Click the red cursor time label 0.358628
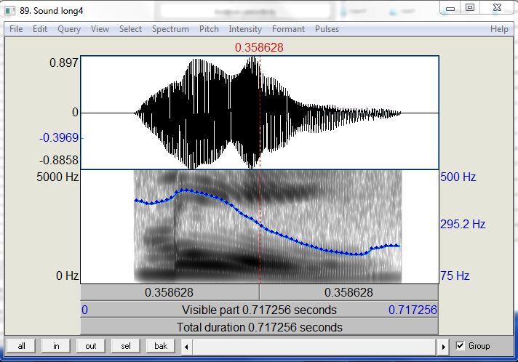The height and width of the screenshot is (362, 518). pyautogui.click(x=259, y=47)
